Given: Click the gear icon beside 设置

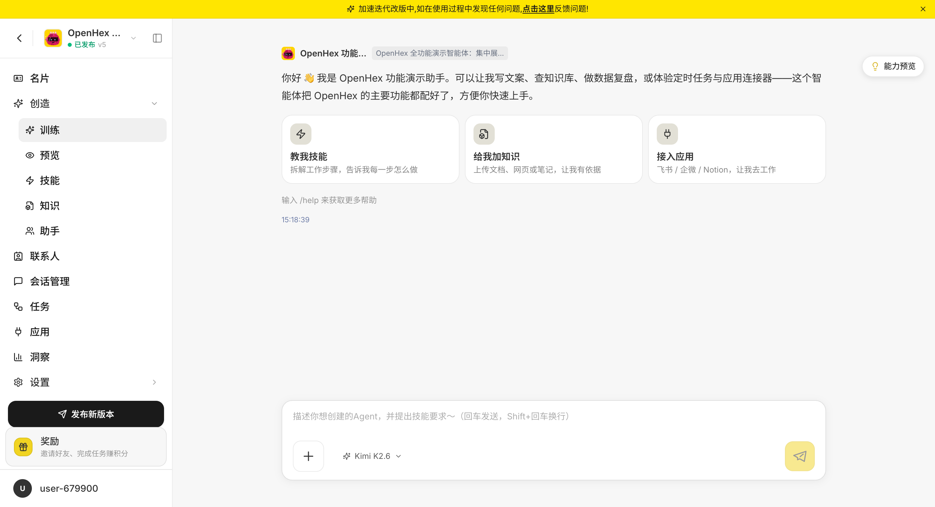Looking at the screenshot, I should [18, 382].
